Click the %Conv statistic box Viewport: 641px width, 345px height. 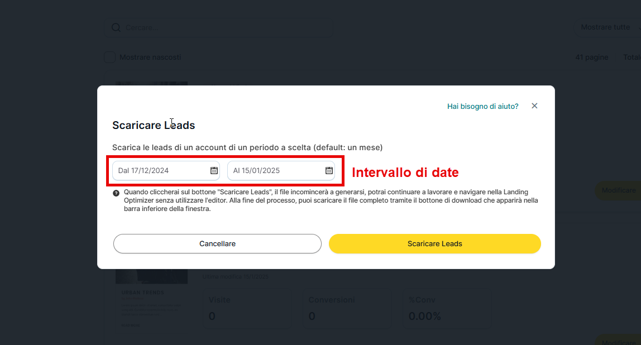coord(447,308)
